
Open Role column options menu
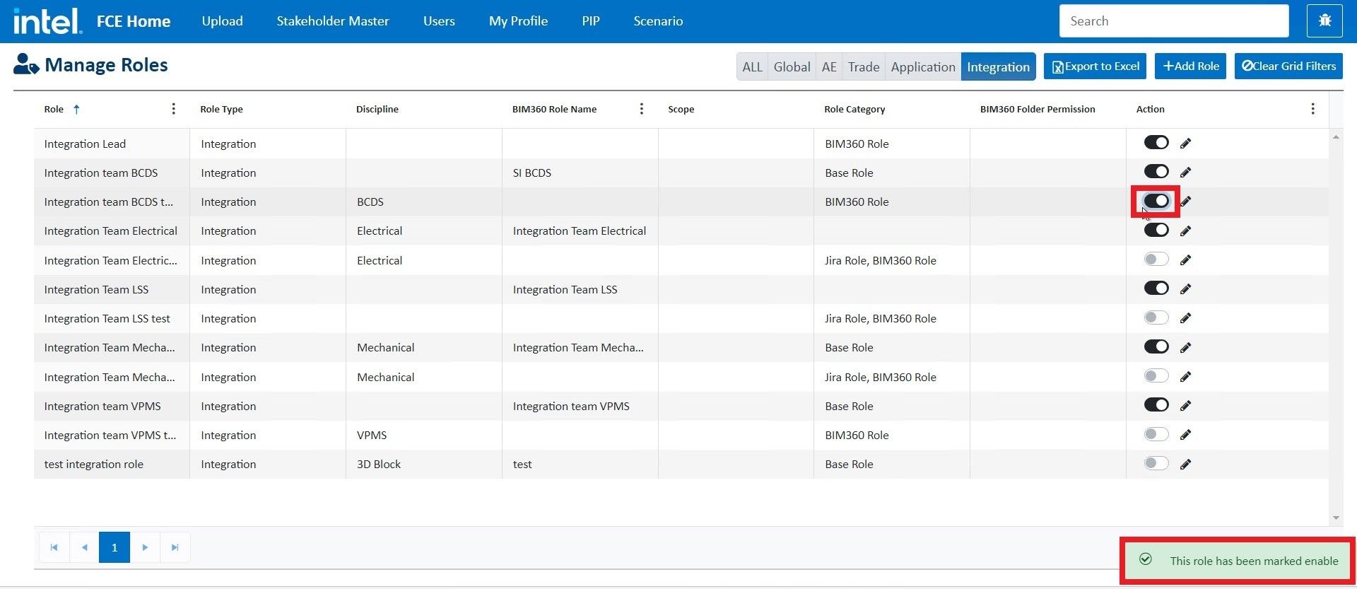click(173, 109)
